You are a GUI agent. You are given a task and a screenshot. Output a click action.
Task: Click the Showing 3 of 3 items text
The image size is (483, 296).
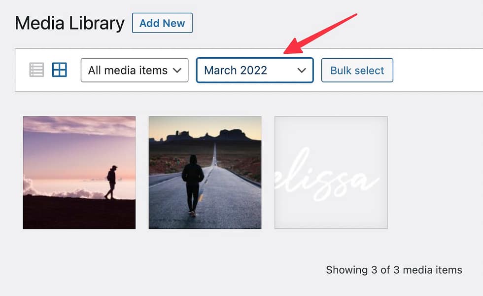coord(393,270)
